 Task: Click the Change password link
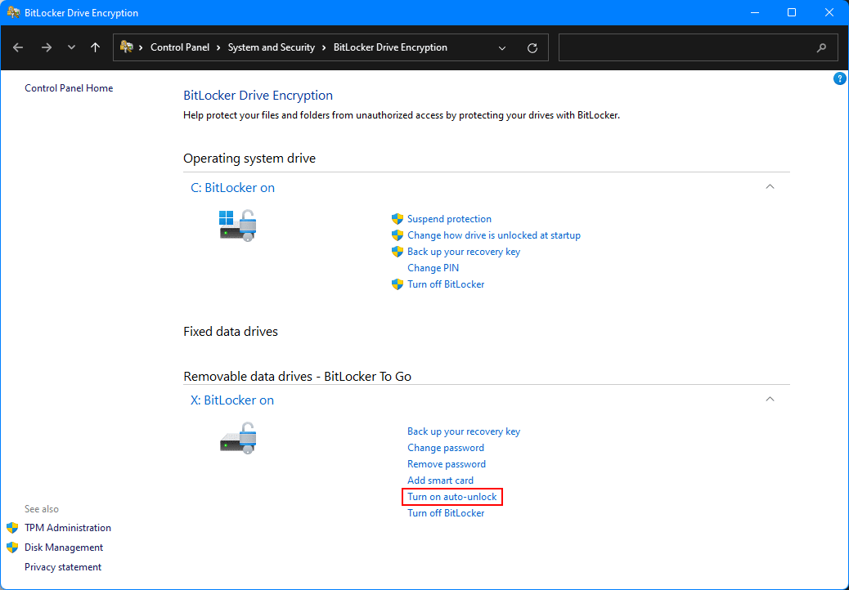446,448
